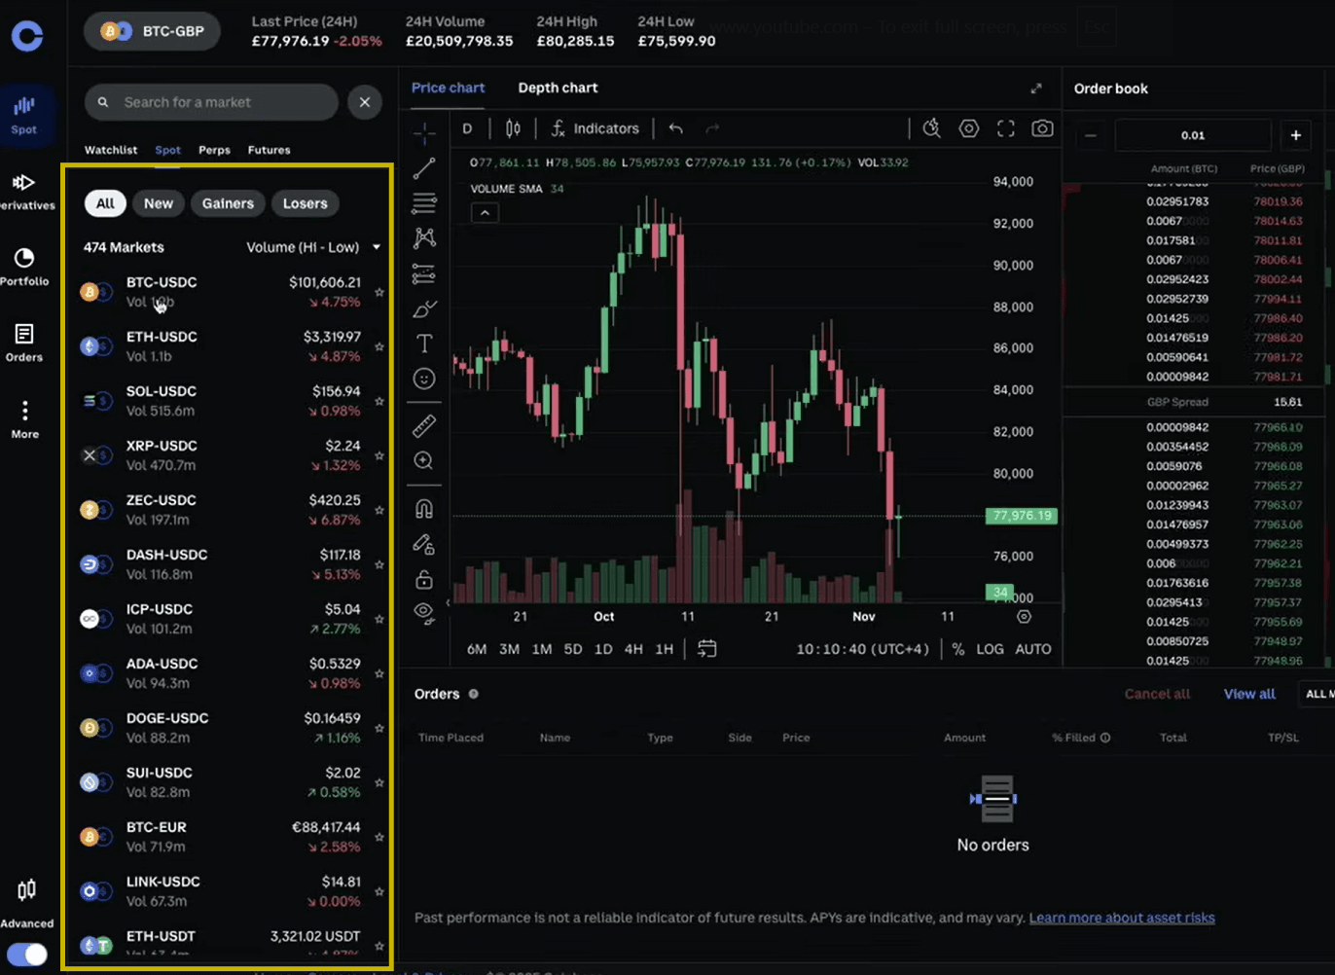Select the crosshair cursor tool
1335x975 pixels.
424,132
